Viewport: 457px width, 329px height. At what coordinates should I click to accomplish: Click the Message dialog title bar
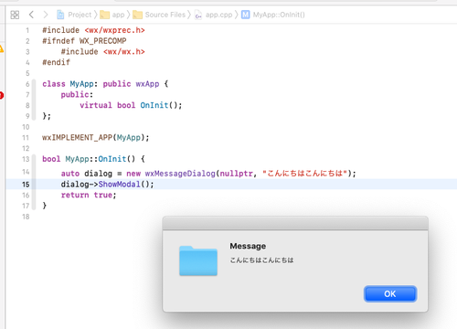point(295,223)
